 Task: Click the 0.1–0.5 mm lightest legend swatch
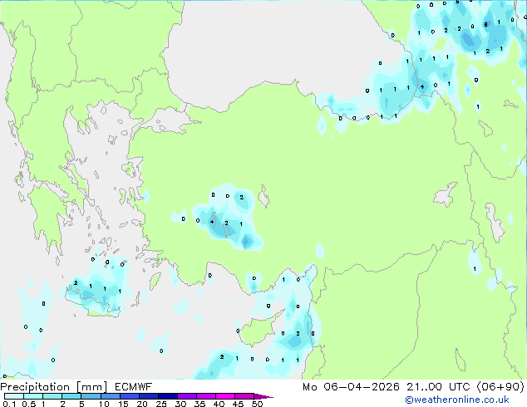pyautogui.click(x=14, y=396)
